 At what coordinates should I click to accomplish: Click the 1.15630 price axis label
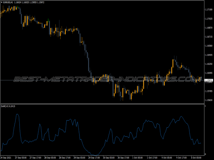click(x=209, y=100)
